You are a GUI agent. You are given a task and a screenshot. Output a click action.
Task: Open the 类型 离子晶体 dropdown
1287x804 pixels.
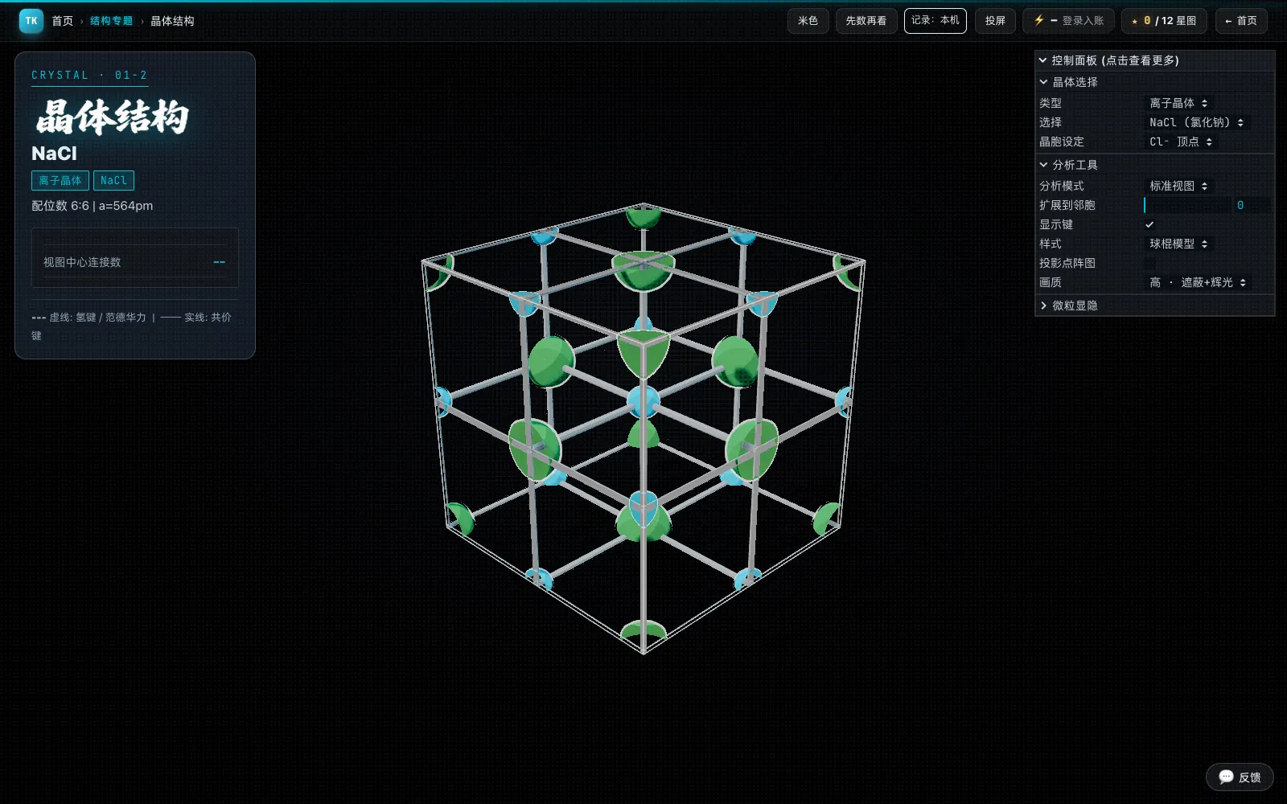pos(1178,103)
